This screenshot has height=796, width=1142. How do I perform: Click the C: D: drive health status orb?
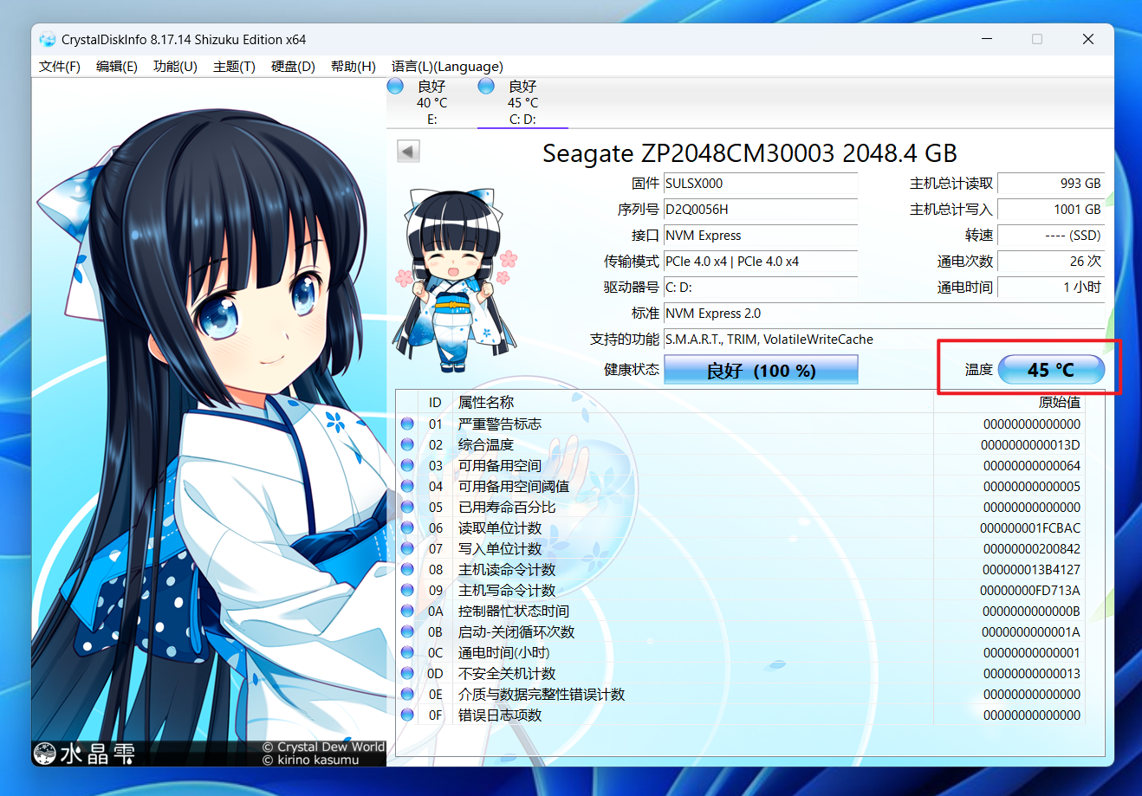[x=486, y=86]
